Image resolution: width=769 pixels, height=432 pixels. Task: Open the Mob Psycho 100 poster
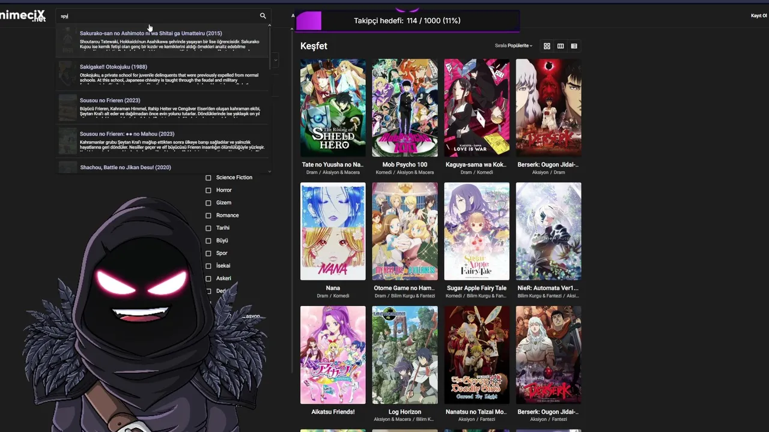pyautogui.click(x=405, y=107)
